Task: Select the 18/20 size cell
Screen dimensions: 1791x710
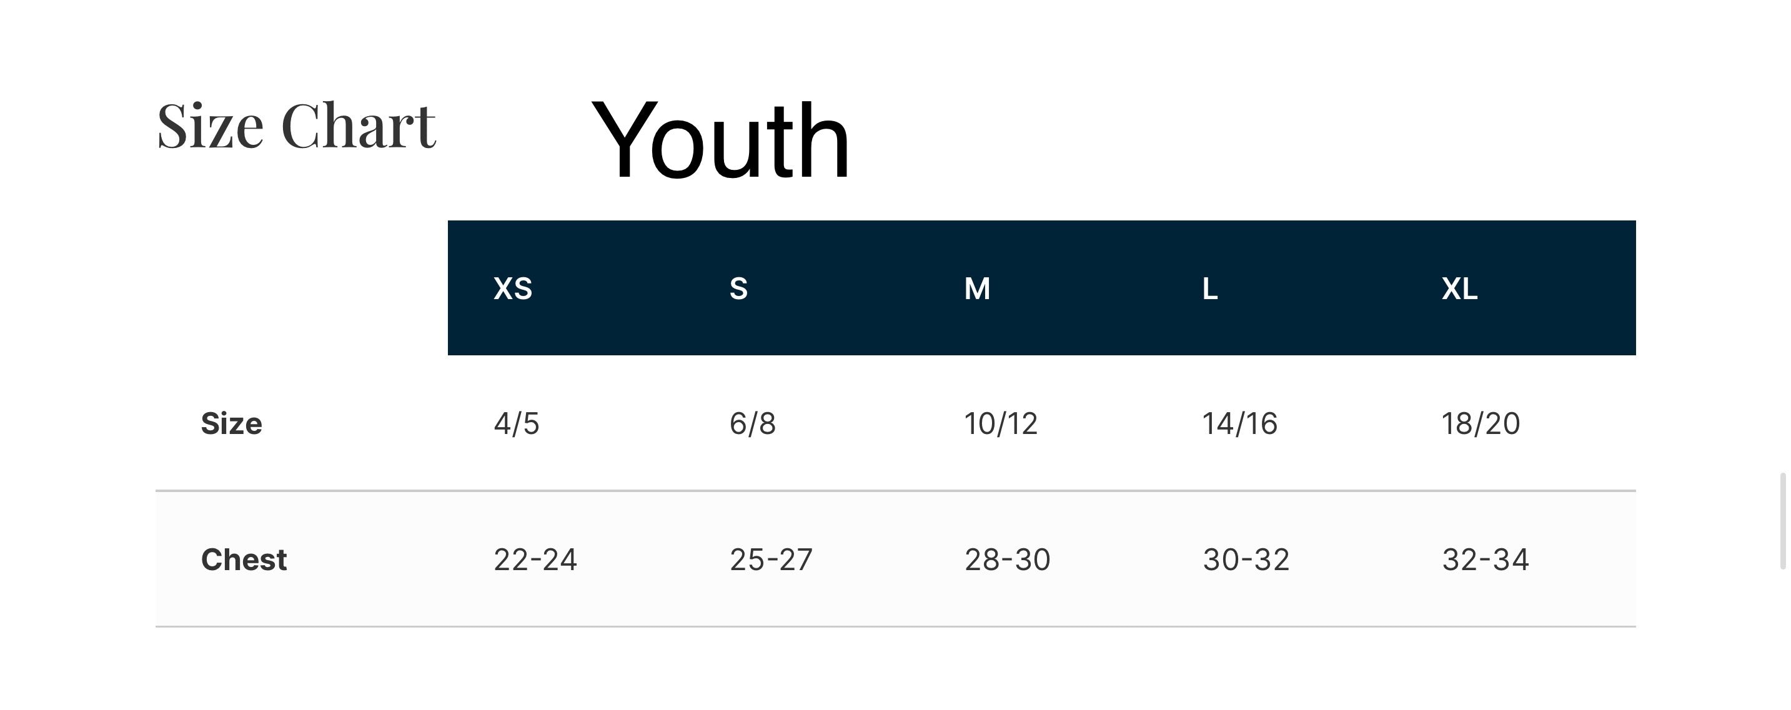Action: pos(1481,424)
